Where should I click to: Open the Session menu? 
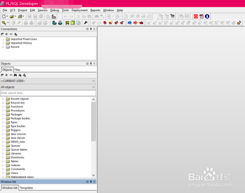tap(43, 10)
